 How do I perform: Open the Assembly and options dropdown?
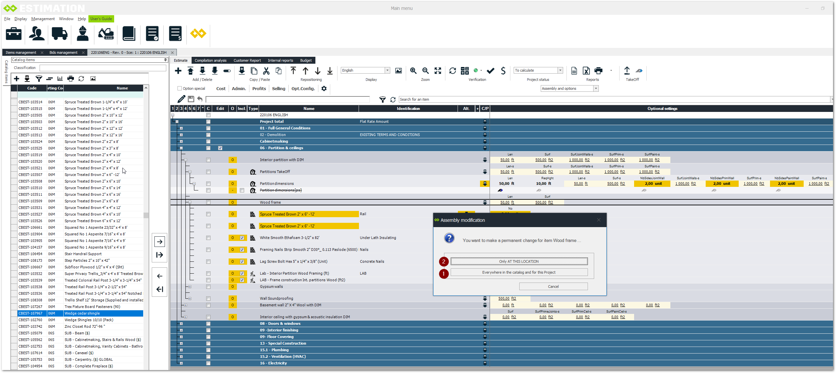point(595,88)
